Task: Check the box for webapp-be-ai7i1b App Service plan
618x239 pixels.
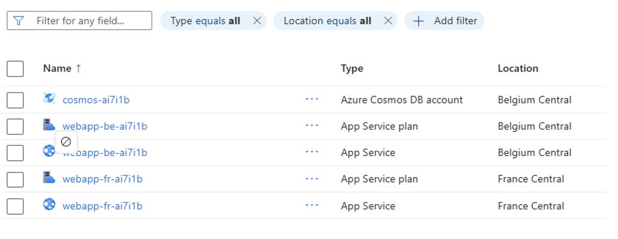Action: point(15,127)
